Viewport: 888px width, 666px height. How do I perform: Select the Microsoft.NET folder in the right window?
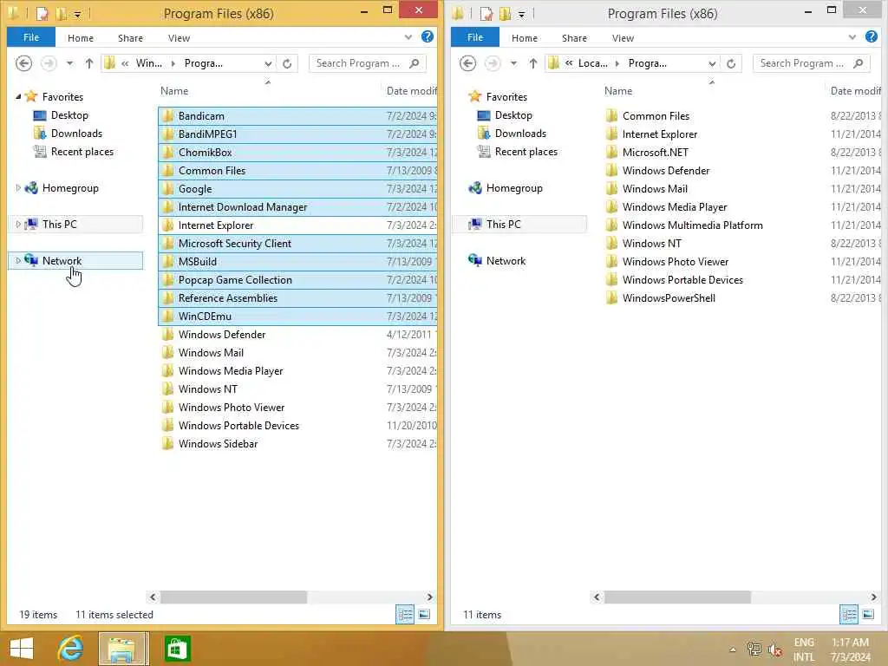(656, 153)
